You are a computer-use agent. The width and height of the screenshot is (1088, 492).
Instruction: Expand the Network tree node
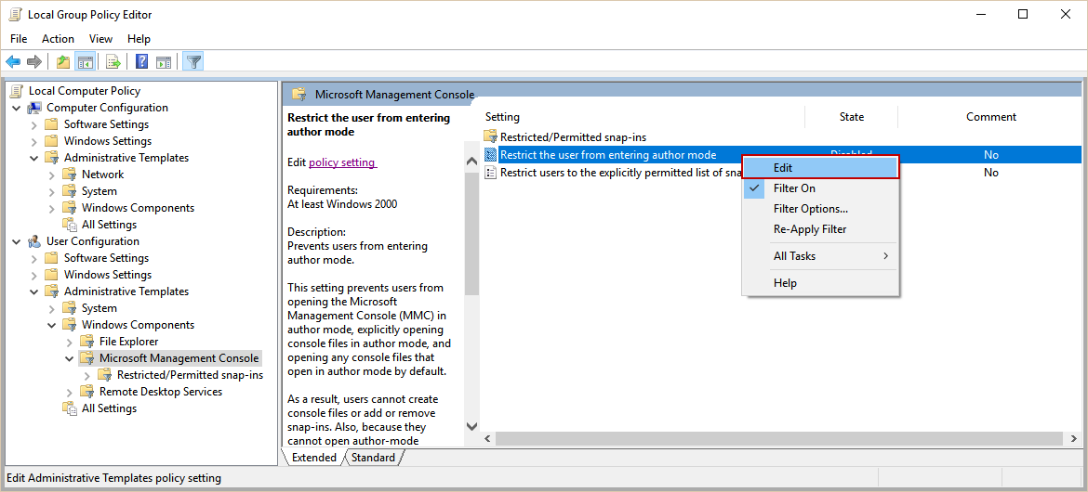[51, 175]
